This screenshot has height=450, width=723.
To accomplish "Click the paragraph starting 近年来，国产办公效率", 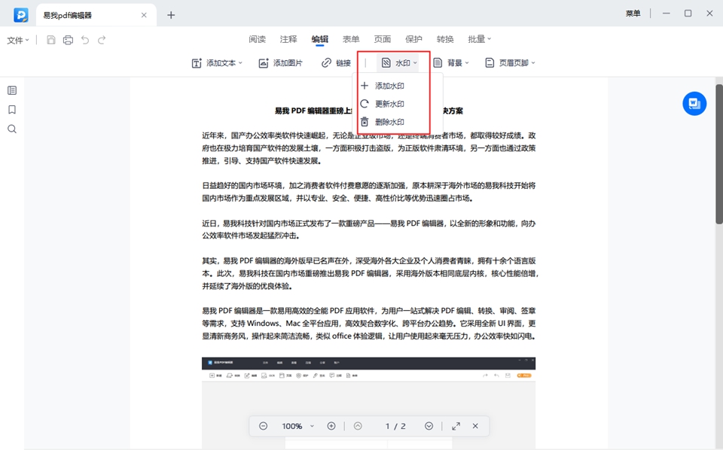I will click(369, 147).
